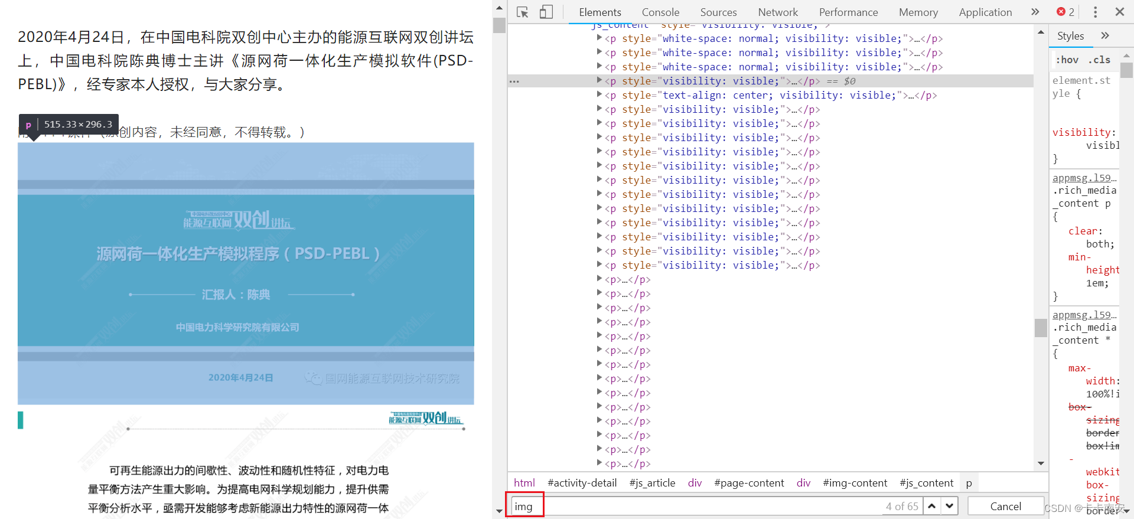Close the DevTools panel
The height and width of the screenshot is (519, 1134).
tap(1119, 12)
